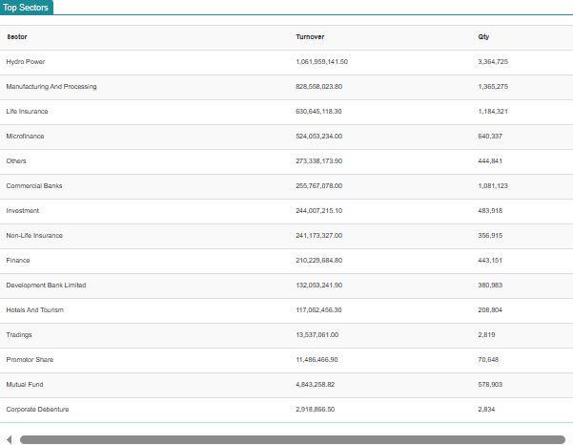Select the Promotor Share sector
The width and height of the screenshot is (573, 445).
coord(30,360)
